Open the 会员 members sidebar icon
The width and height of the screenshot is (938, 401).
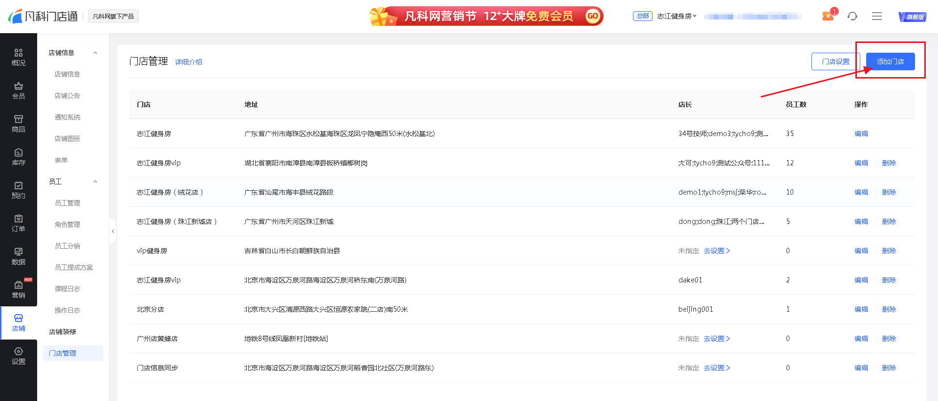pyautogui.click(x=19, y=91)
